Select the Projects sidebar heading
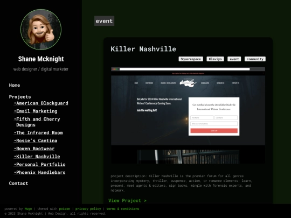Screen dimensions: 291x218 click(20, 97)
